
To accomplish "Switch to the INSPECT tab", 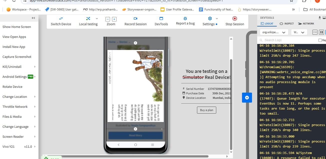I will pos(287,23).
